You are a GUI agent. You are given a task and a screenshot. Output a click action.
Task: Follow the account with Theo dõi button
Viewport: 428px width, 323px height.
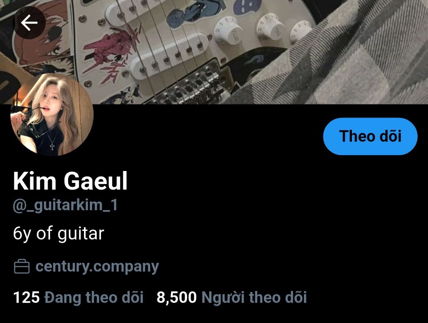click(370, 136)
